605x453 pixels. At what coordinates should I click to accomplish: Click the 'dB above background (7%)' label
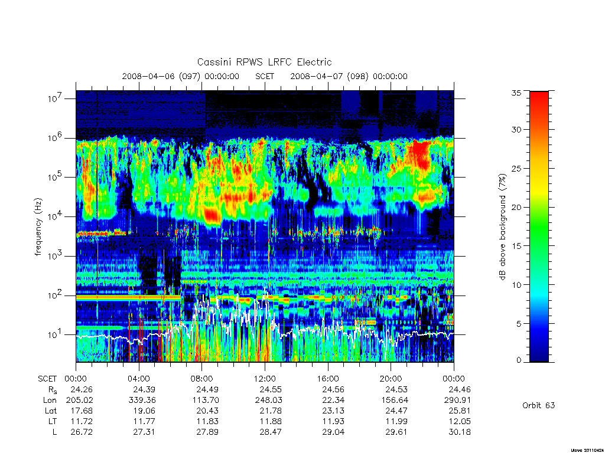tap(502, 227)
